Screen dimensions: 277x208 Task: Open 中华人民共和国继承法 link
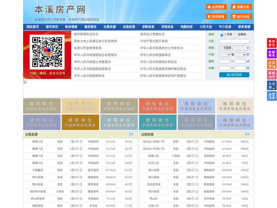pos(155,55)
